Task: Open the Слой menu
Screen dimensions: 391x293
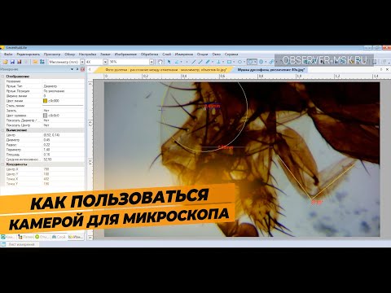Action: (166, 55)
